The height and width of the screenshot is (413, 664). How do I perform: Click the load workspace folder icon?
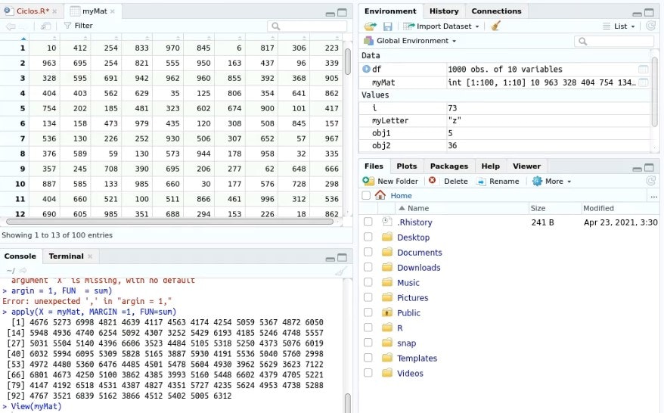pos(370,26)
